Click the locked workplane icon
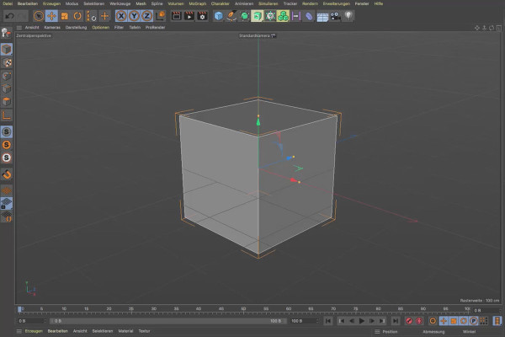505x337 pixels. [x=7, y=204]
